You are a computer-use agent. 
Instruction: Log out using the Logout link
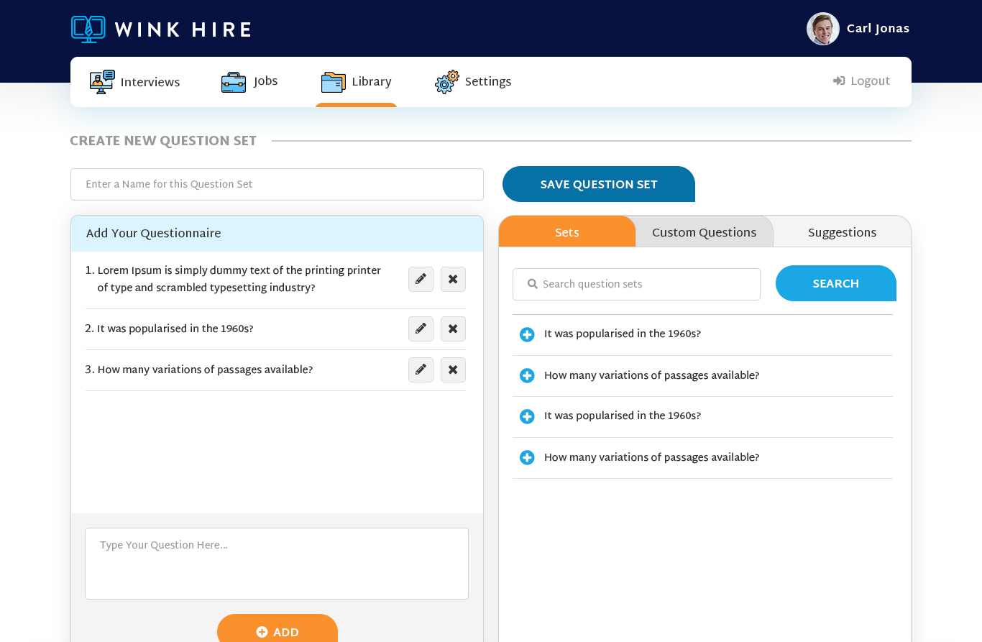click(862, 81)
